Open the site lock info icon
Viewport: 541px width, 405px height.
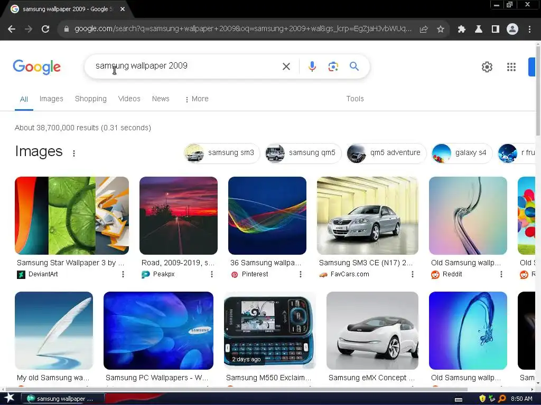coord(67,30)
